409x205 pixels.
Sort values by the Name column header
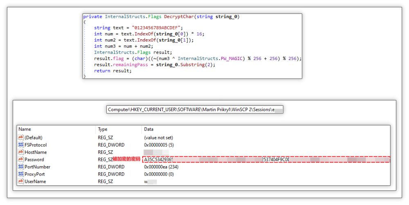pyautogui.click(x=25, y=129)
